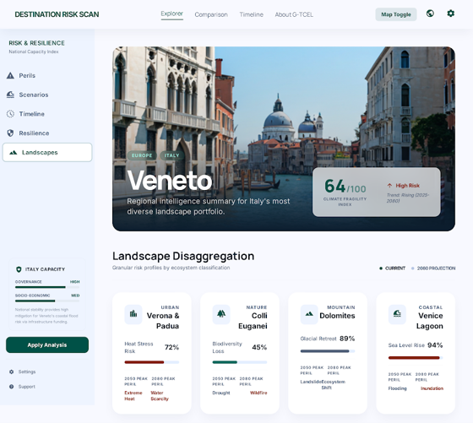Viewport: 473px width, 423px height.
Task: Open the Dolomites card title
Action: (x=337, y=316)
